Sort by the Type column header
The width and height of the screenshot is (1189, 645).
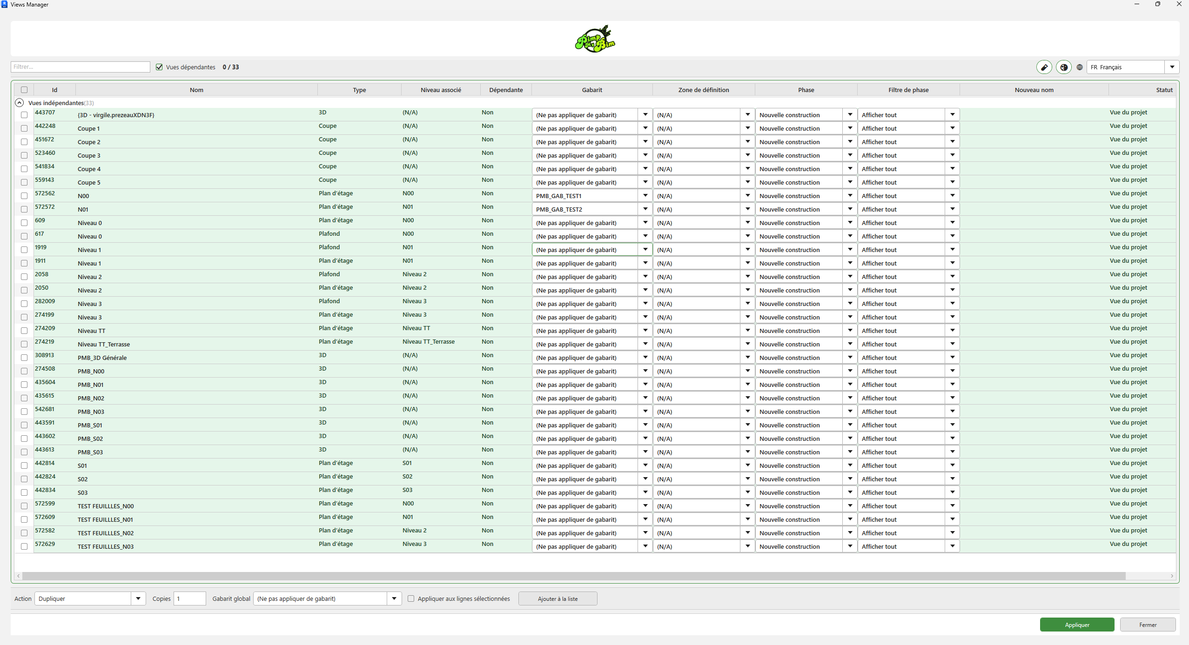(x=359, y=90)
